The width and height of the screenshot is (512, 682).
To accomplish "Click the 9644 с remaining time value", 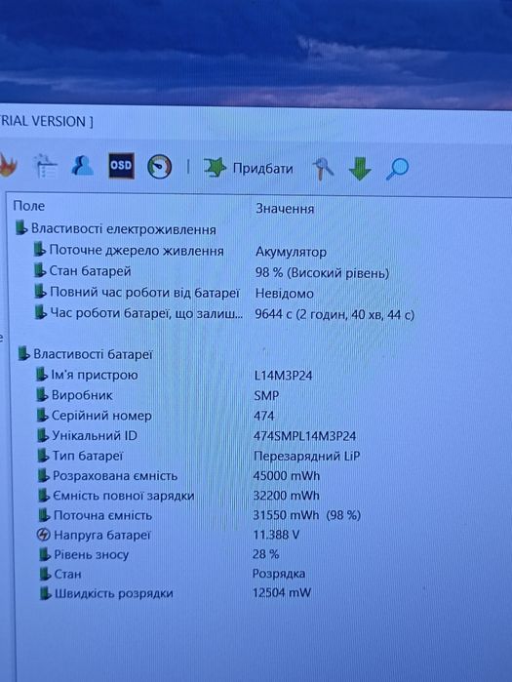I will coord(335,314).
